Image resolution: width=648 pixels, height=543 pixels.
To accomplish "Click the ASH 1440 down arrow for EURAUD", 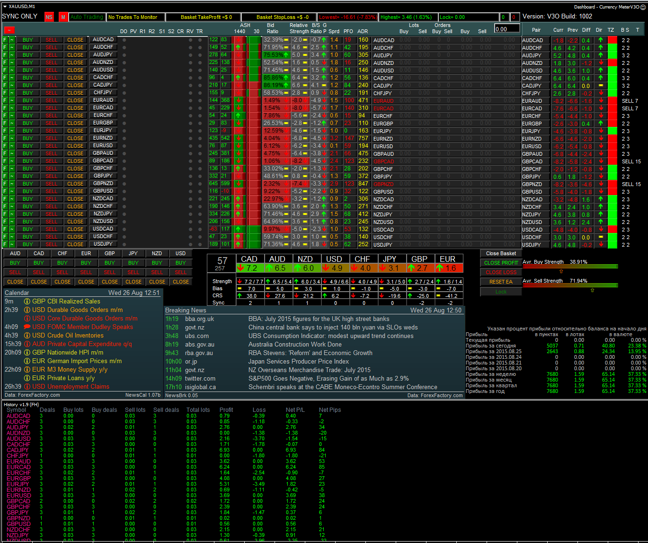I will point(238,100).
